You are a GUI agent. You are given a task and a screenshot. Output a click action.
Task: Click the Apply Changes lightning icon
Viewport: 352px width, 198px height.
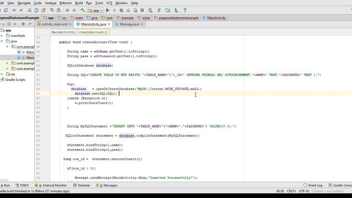(x=114, y=10)
